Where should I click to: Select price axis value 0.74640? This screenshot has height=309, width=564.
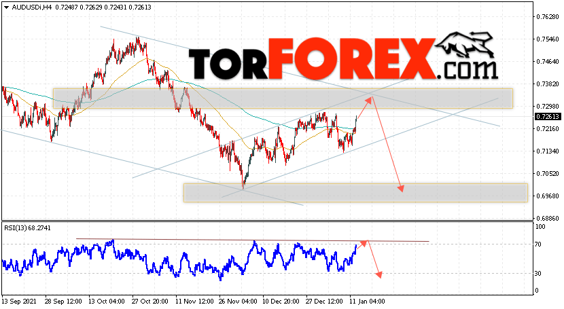tap(548, 61)
